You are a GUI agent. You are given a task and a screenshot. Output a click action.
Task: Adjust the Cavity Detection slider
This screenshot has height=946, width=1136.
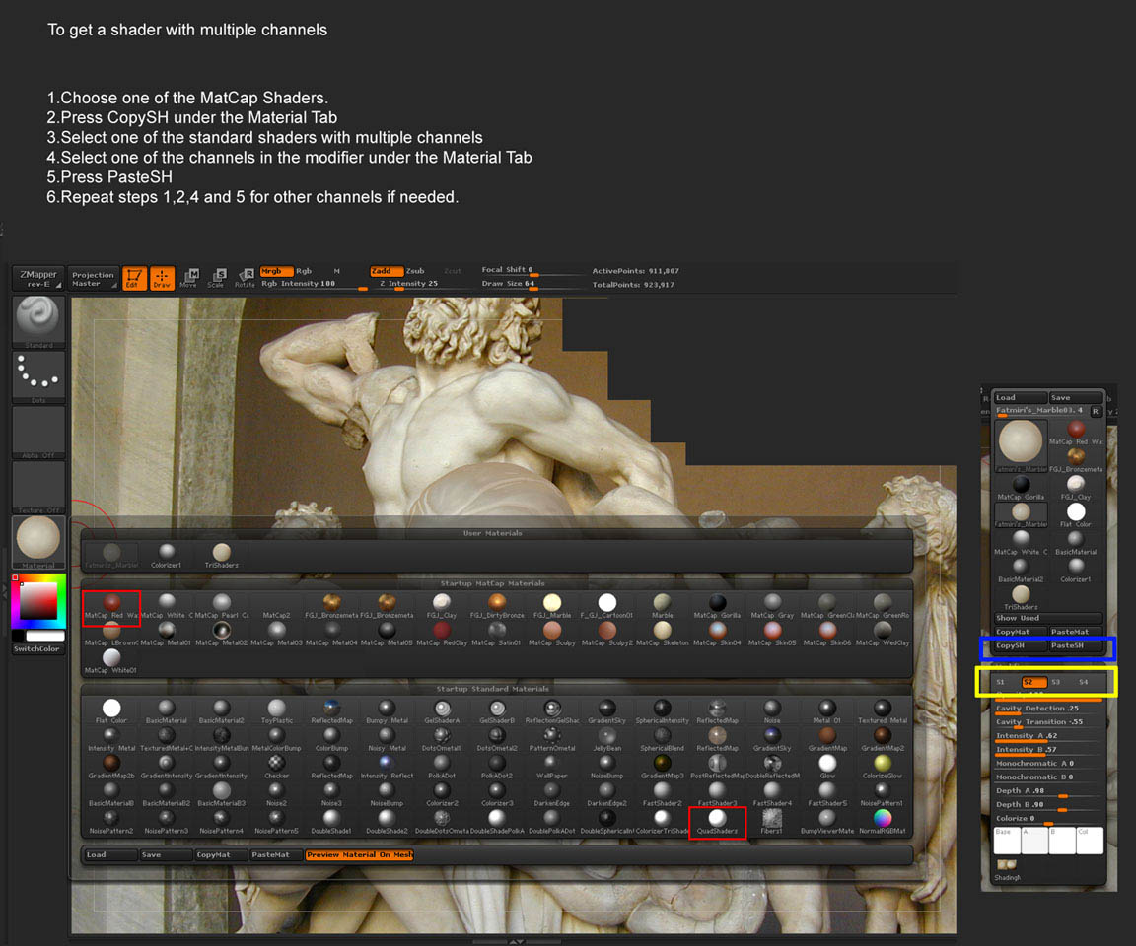(x=1048, y=709)
